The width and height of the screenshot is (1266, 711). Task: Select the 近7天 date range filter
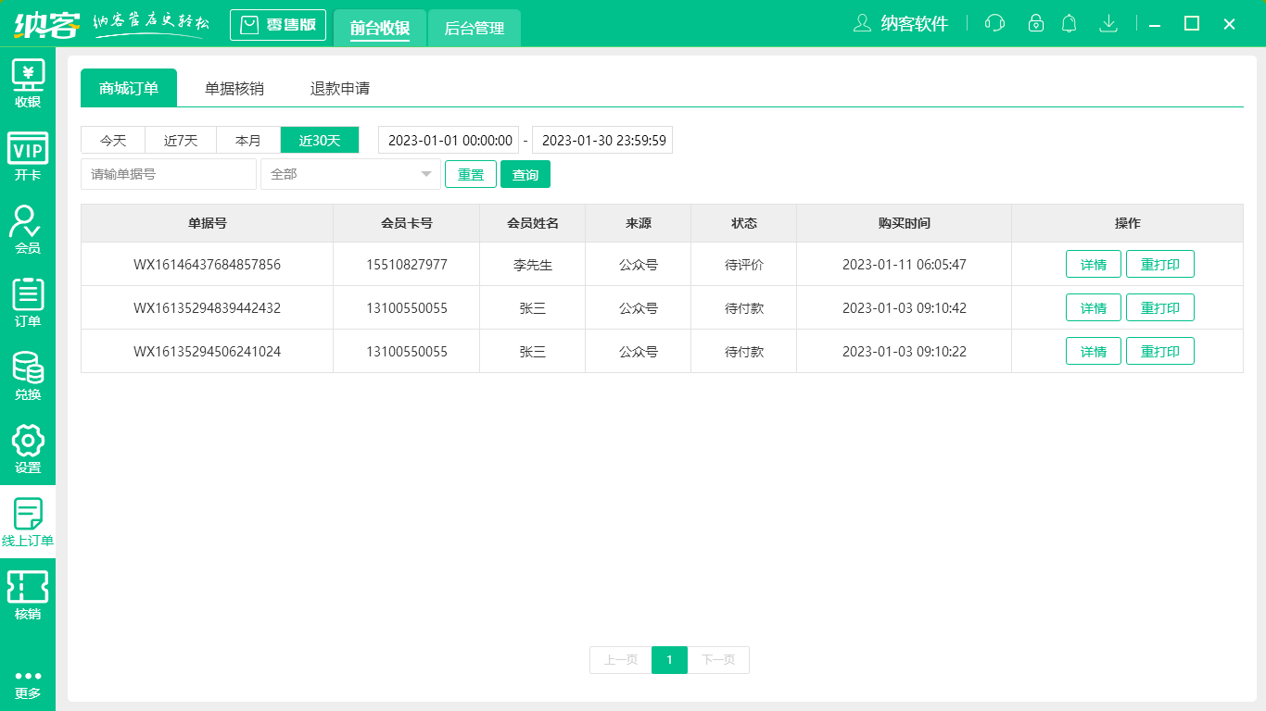click(181, 140)
